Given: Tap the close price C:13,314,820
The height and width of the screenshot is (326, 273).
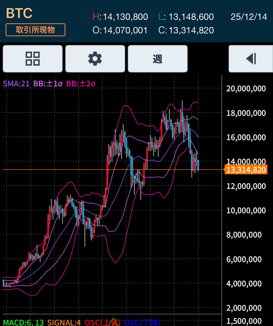Looking at the screenshot, I should click(x=186, y=30).
